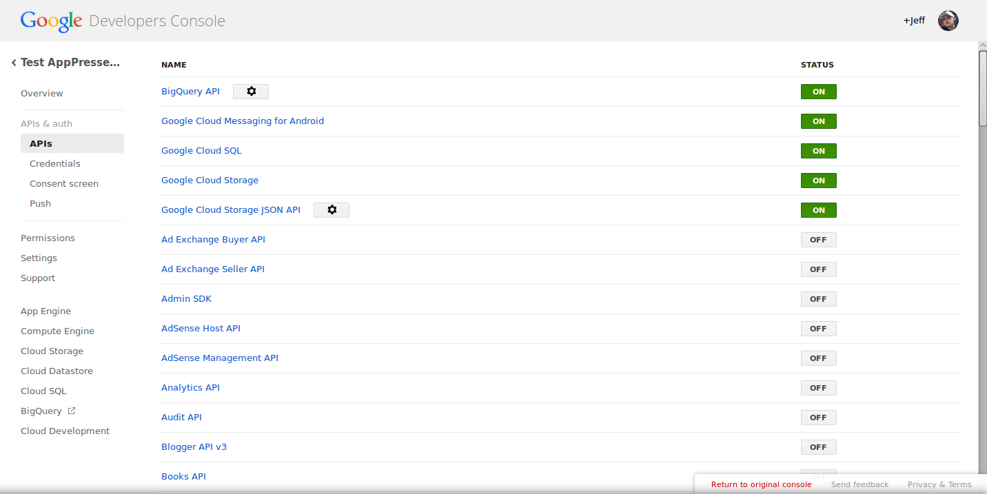This screenshot has height=494, width=987.
Task: Turn off the BigQuery API status toggle
Action: coord(818,92)
